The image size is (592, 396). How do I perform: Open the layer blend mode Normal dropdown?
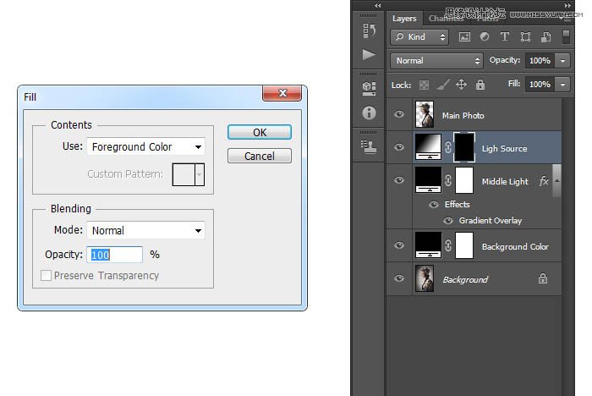click(436, 61)
